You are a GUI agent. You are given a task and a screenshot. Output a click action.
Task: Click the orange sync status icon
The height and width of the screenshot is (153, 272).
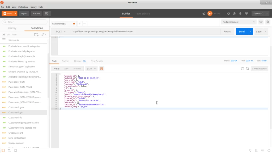(x=210, y=14)
